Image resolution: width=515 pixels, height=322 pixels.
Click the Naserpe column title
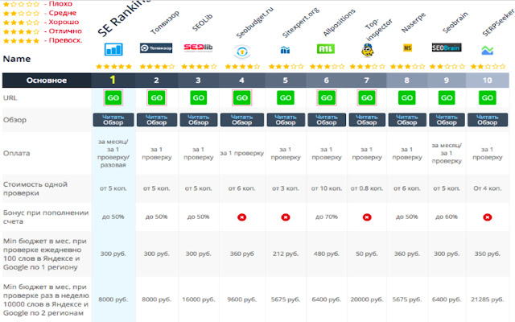(x=414, y=23)
